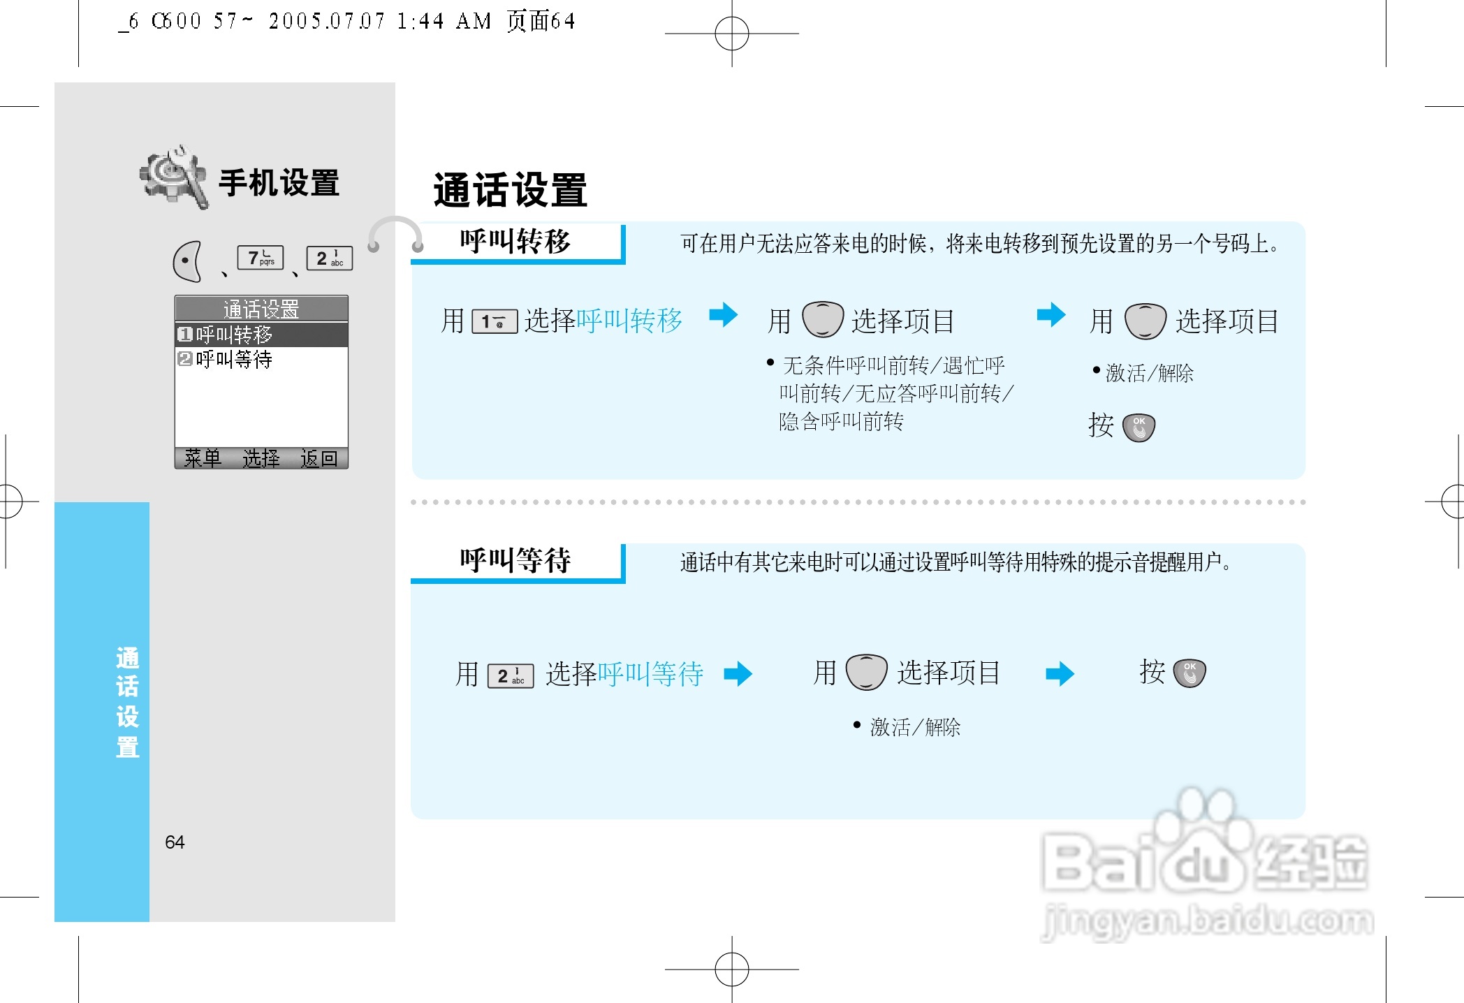Click the 呼叫等待 section heading tab

click(515, 560)
